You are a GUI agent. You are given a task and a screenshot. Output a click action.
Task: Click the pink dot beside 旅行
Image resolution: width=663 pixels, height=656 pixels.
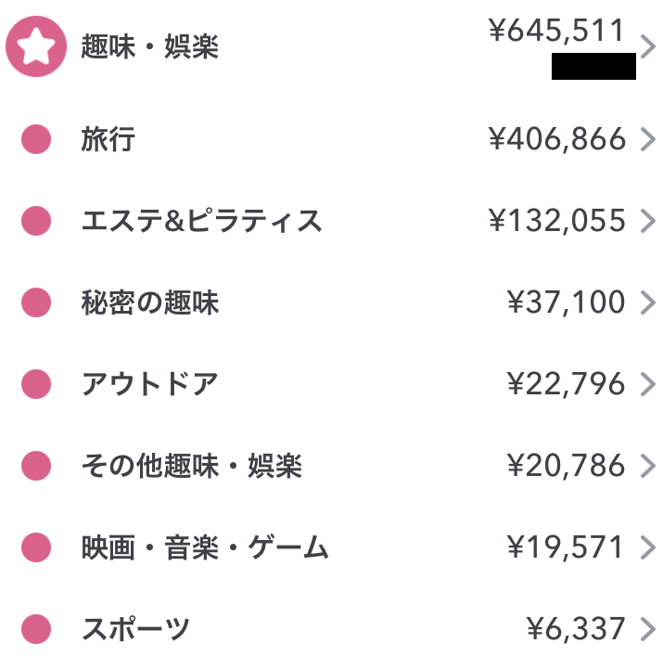pyautogui.click(x=36, y=139)
